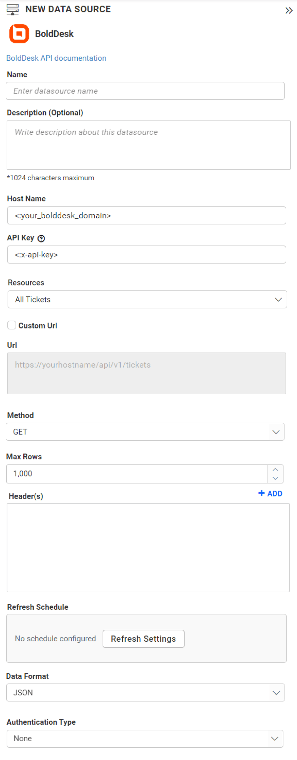Click the 'Authentication Type' label
Viewport: 297px width, 760px height.
coord(41,722)
